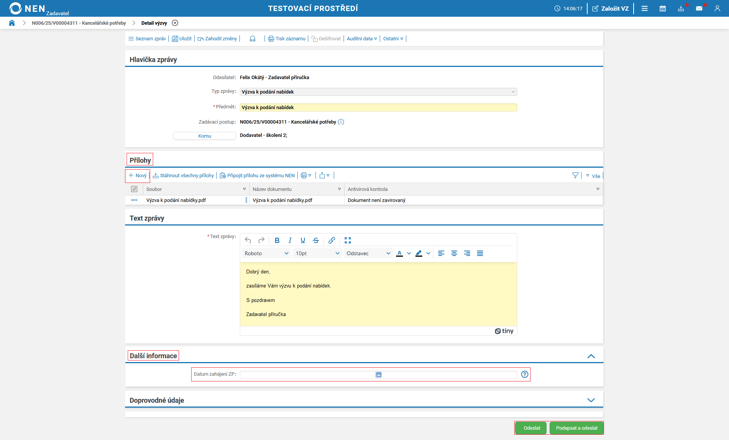Open the Ostatní menu

(393, 39)
